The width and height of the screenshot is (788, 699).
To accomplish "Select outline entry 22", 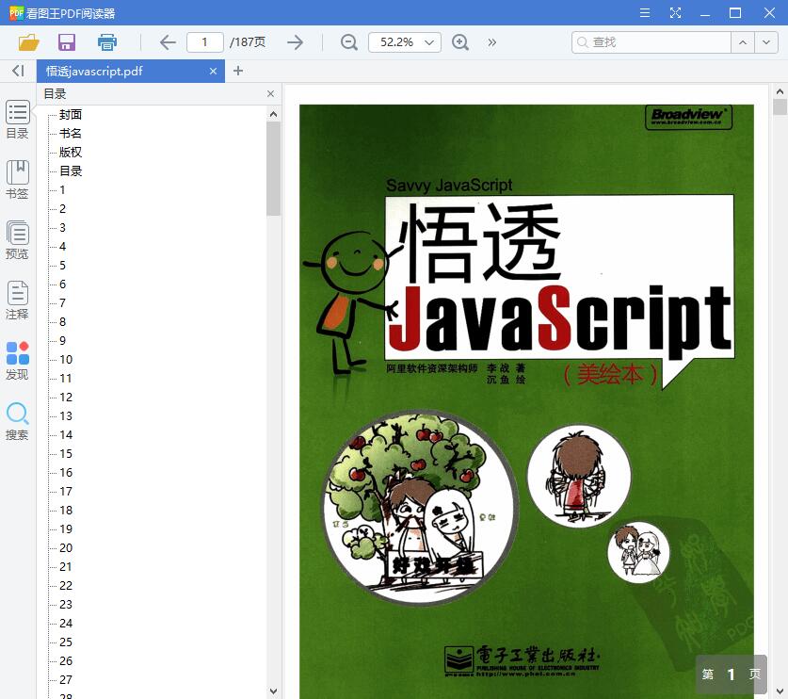I will pos(66,586).
